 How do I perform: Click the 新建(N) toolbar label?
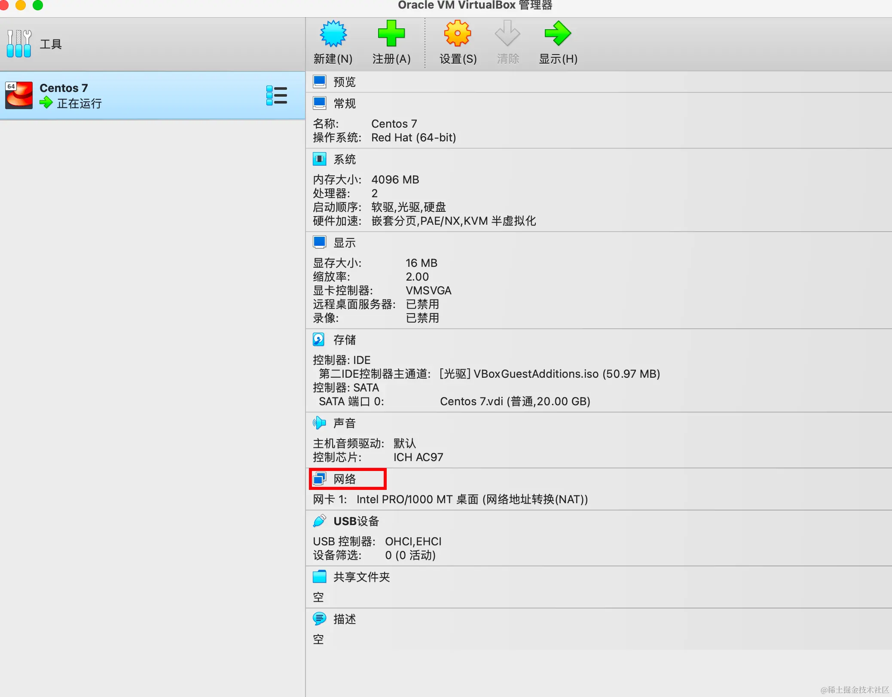[333, 59]
